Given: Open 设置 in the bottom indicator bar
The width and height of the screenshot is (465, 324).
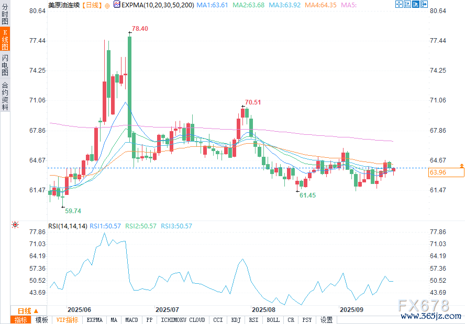Looking at the screenshot, I should coord(326,320).
